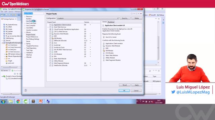This screenshot has height=120, width=215.
Task: Click the Pivotal tc Server icon in Servers view
Action: (x=4, y=76)
